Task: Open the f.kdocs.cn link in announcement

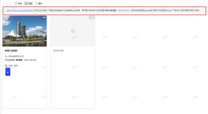Action: 20,10
